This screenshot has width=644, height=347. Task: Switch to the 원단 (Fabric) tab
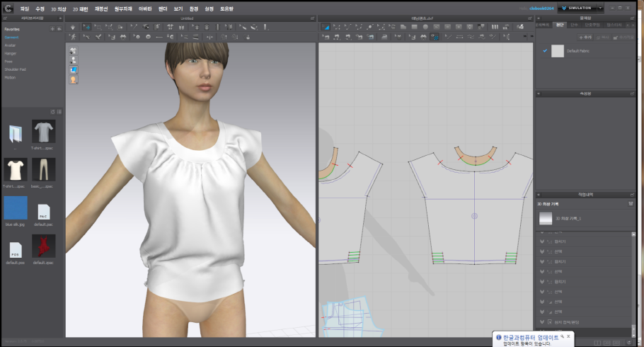point(560,25)
